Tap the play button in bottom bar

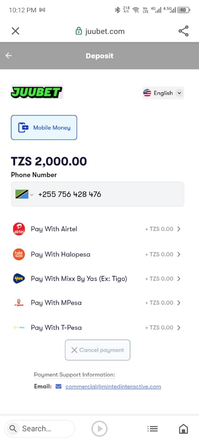(x=99, y=429)
